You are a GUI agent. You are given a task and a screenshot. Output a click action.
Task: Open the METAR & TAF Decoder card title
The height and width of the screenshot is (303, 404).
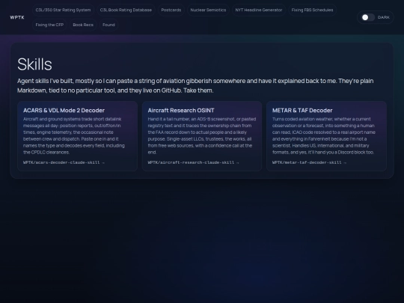pyautogui.click(x=302, y=110)
